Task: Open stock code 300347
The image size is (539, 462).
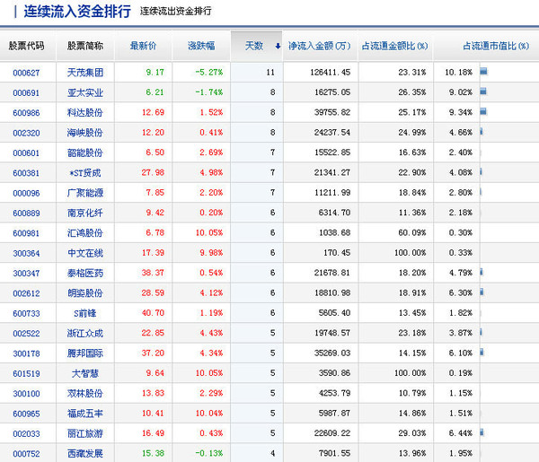Action: [x=26, y=274]
